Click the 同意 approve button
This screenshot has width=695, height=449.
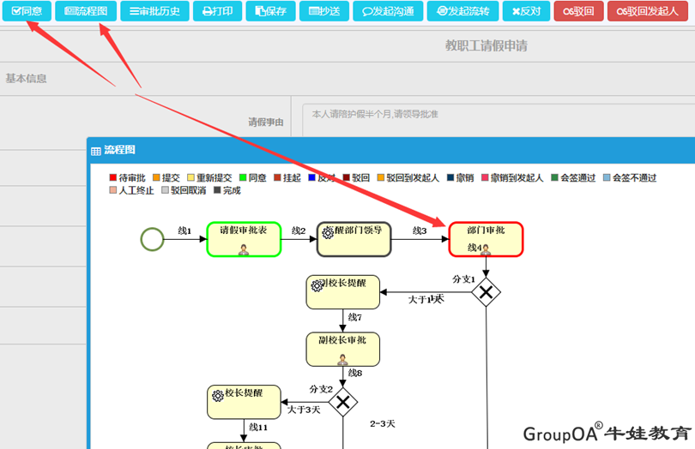(x=27, y=11)
